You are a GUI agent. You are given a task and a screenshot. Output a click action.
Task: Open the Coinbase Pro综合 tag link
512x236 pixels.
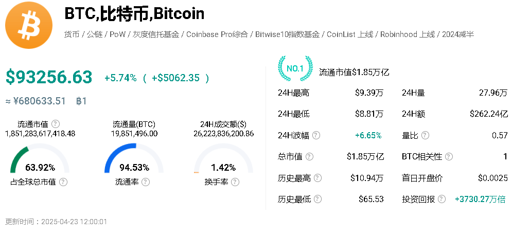(217, 34)
